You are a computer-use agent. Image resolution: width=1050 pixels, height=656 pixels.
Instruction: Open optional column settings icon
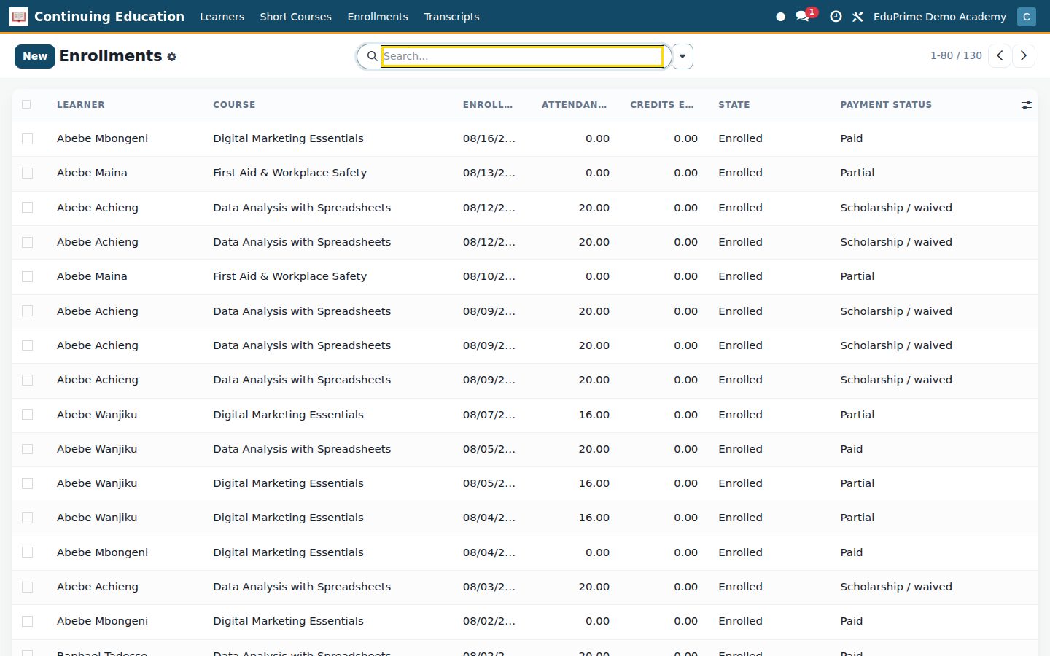(1027, 105)
